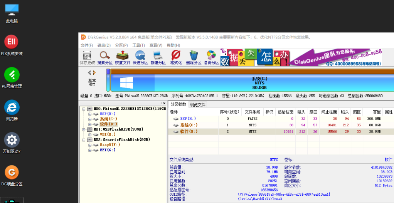
Task: Select the ESP(H:) row in partition table
Action: pos(188,119)
